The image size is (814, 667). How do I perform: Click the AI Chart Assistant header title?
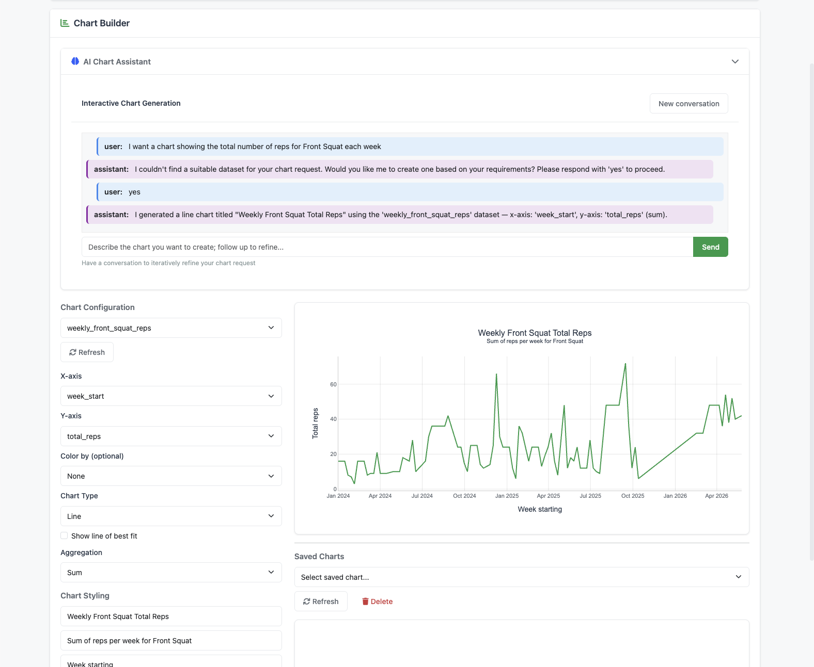tap(117, 62)
